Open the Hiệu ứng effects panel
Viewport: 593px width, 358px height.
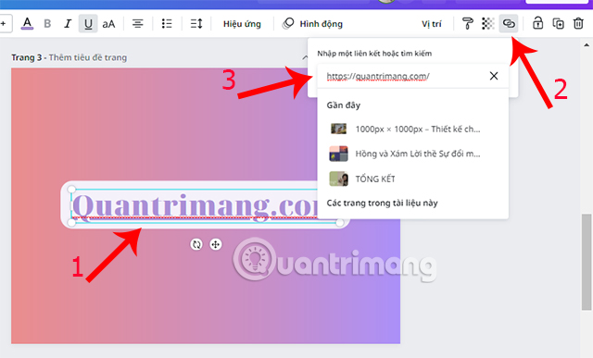(x=242, y=24)
